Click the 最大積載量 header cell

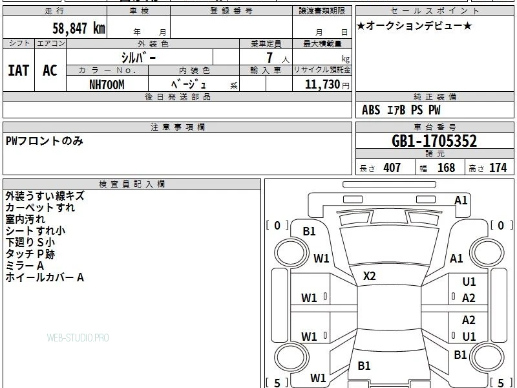tap(322, 44)
